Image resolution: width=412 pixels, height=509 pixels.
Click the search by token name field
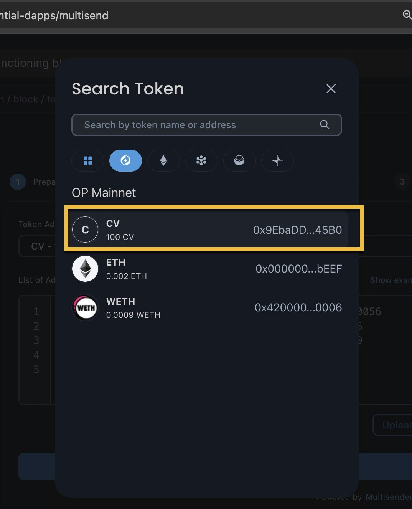pos(192,125)
